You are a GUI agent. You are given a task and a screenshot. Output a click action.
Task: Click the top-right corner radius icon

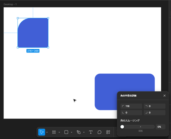pyautogui.click(x=146, y=106)
